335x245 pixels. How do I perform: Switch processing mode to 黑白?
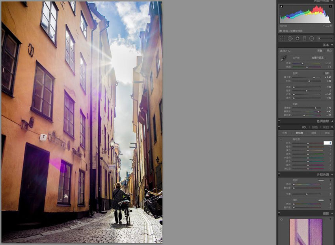tap(330, 50)
